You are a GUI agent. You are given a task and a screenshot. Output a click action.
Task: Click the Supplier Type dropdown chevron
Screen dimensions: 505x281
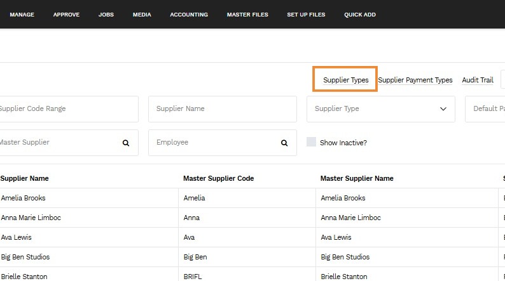coord(443,109)
